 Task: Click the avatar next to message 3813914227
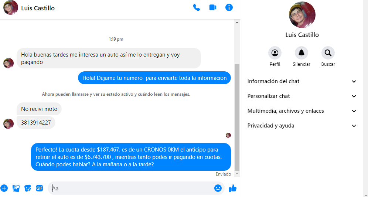[8, 124]
